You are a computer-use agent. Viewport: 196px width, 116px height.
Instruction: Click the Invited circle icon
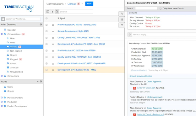click(x=8, y=63)
